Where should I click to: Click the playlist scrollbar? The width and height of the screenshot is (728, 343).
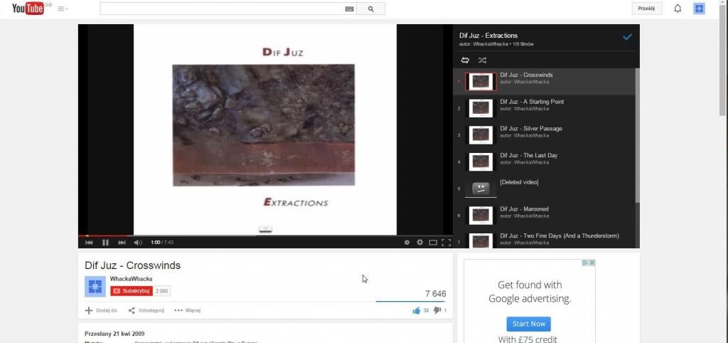pos(638,134)
